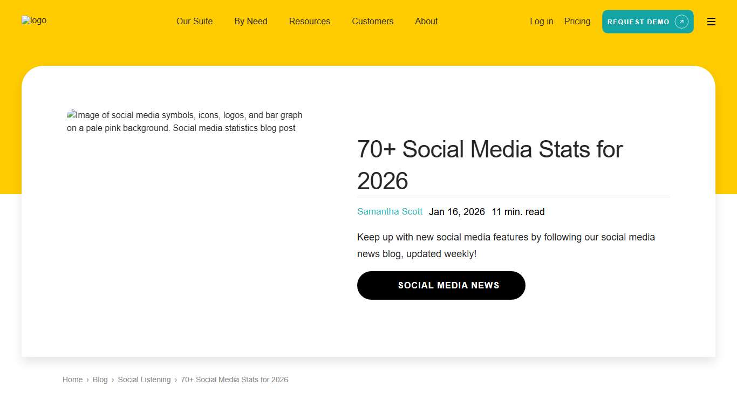Open the "About" navigation menu
This screenshot has height=414, width=737.
(x=426, y=22)
